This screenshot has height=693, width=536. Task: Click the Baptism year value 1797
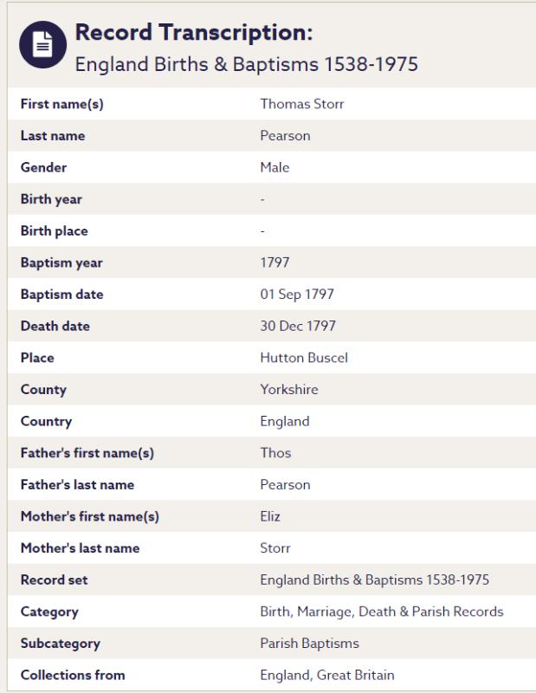tap(274, 262)
